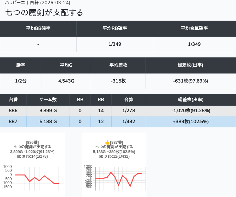This screenshot has height=197, width=236.
Task: Click the 勝率 header in the summary table
Action: 21,65
